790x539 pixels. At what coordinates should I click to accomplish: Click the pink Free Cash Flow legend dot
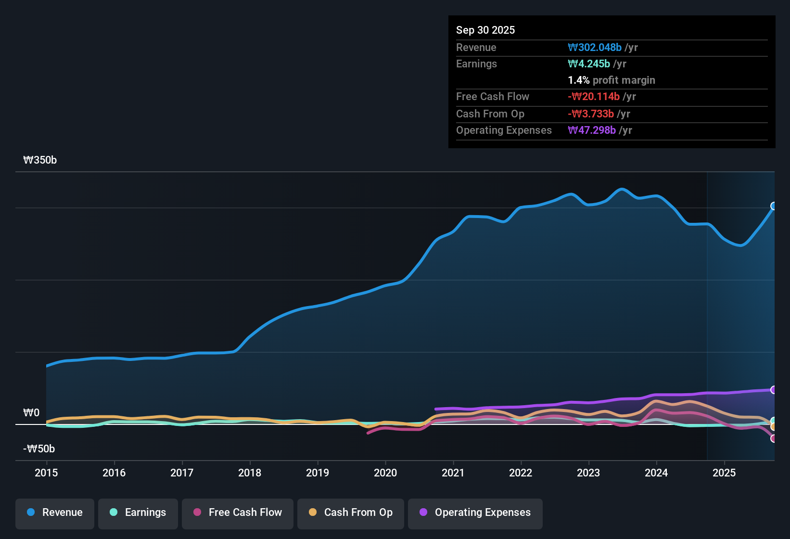197,513
